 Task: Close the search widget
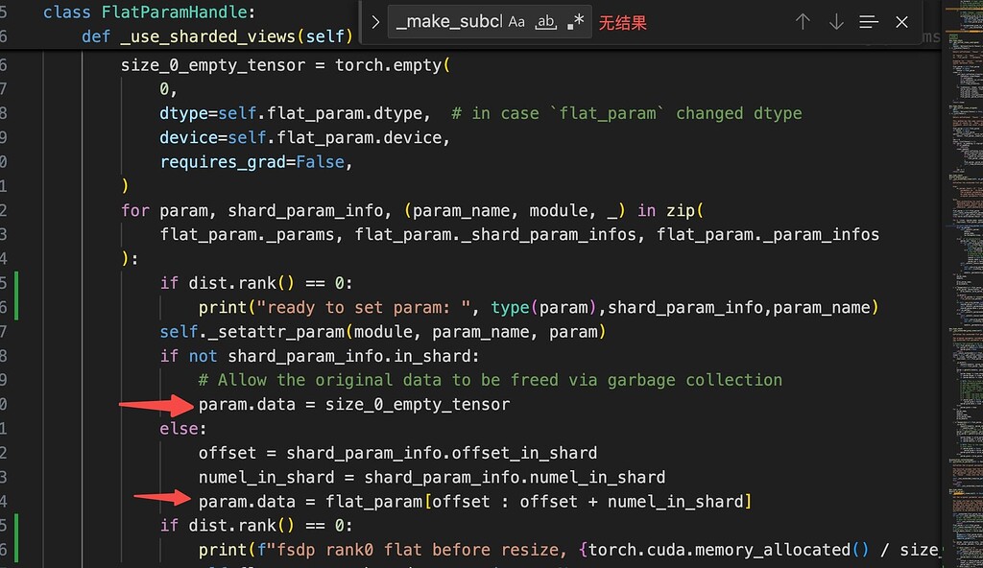click(x=899, y=21)
